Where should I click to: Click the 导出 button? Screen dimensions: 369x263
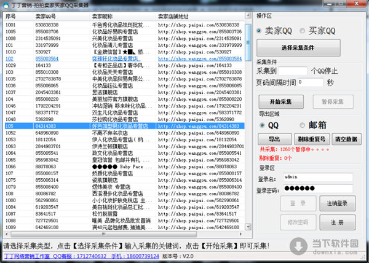[x=275, y=139]
